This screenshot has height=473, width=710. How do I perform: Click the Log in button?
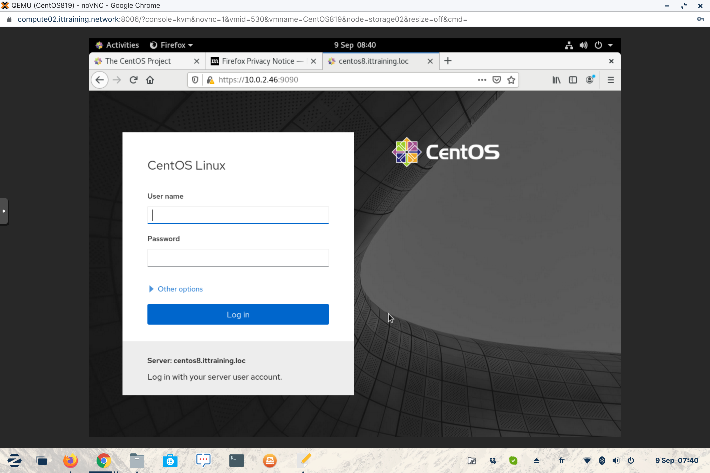(x=238, y=314)
